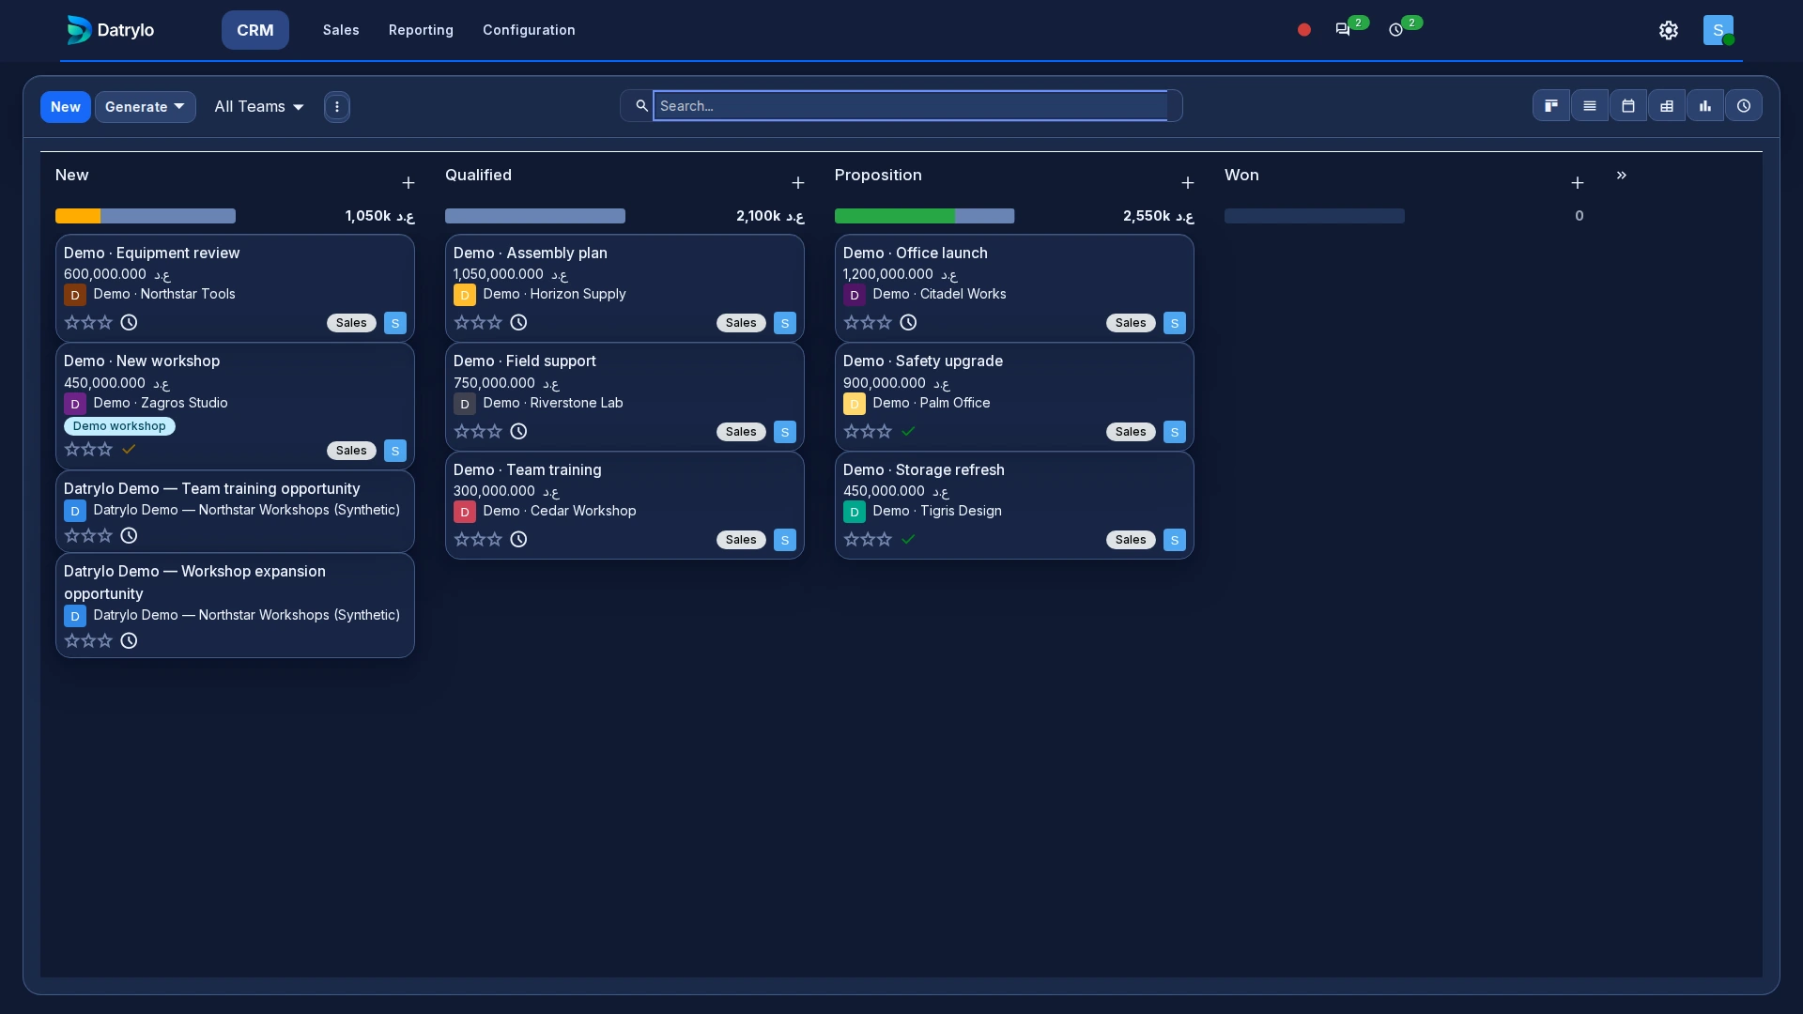
Task: Switch to Calendar view
Action: pyautogui.click(x=1628, y=106)
